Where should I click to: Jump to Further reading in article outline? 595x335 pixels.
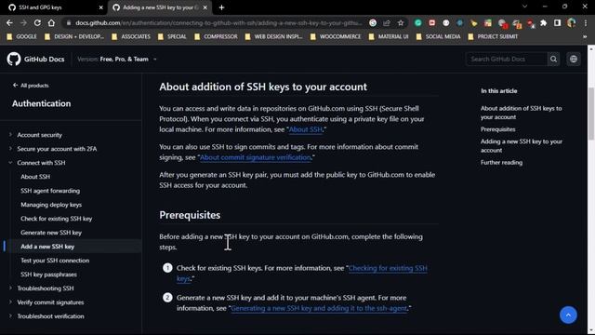[x=501, y=162]
